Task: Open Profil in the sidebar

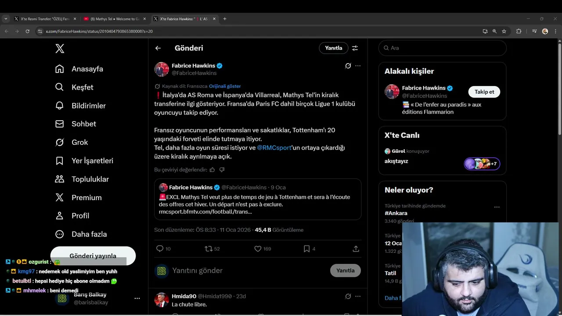Action: [72, 215]
